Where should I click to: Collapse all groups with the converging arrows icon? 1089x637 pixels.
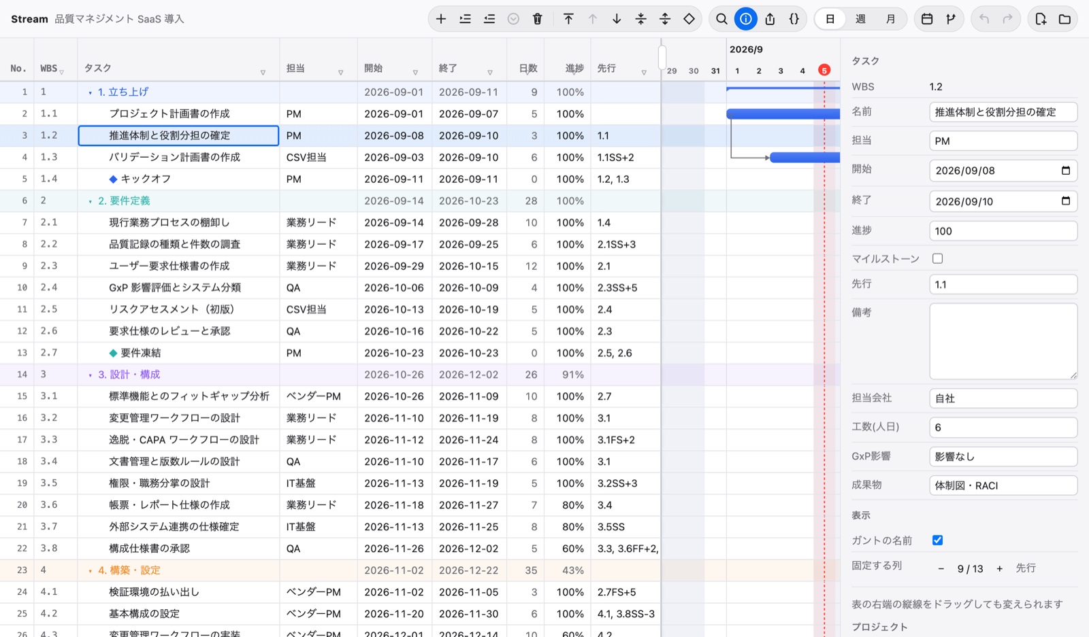point(641,19)
